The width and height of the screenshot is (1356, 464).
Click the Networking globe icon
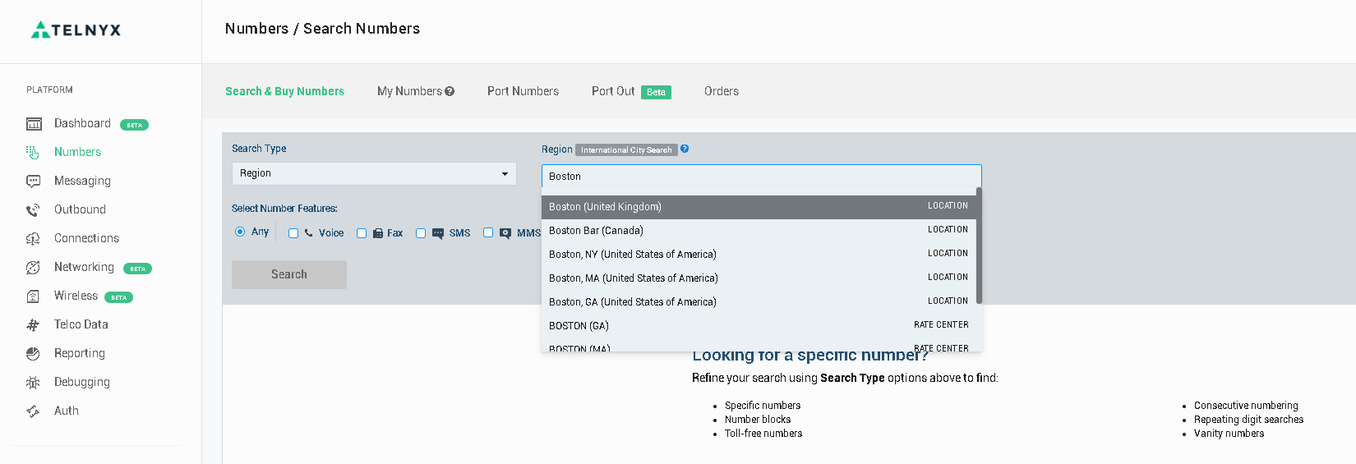click(33, 268)
